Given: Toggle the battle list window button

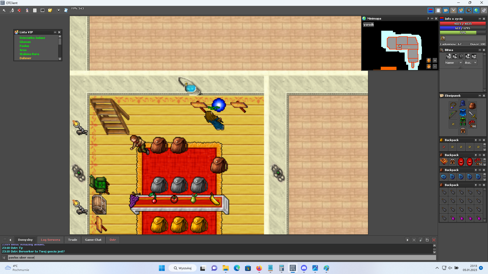Looking at the screenshot, I should (x=469, y=10).
